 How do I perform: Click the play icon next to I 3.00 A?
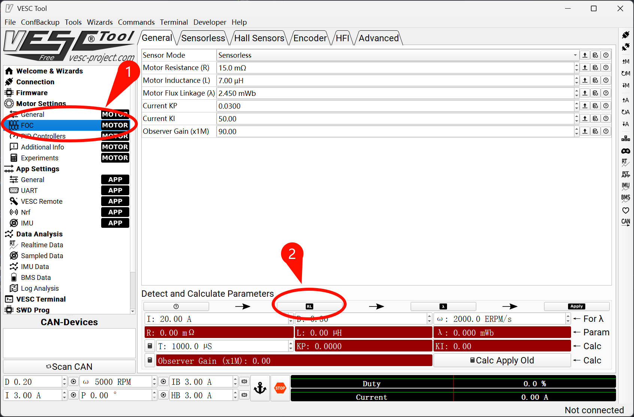tap(74, 395)
